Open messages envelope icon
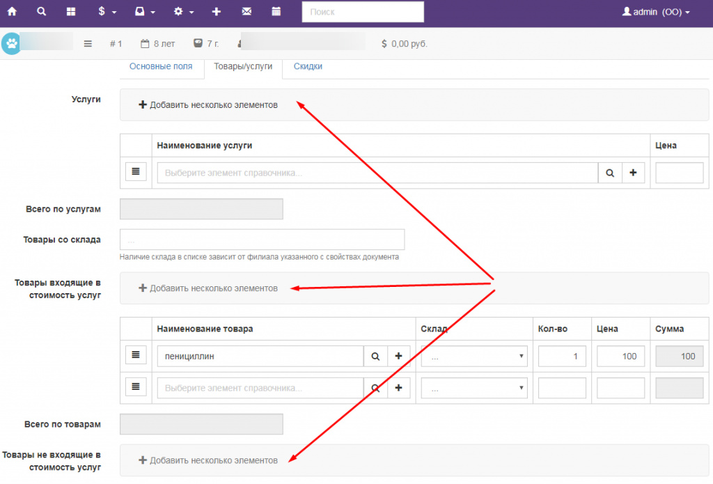 tap(246, 11)
